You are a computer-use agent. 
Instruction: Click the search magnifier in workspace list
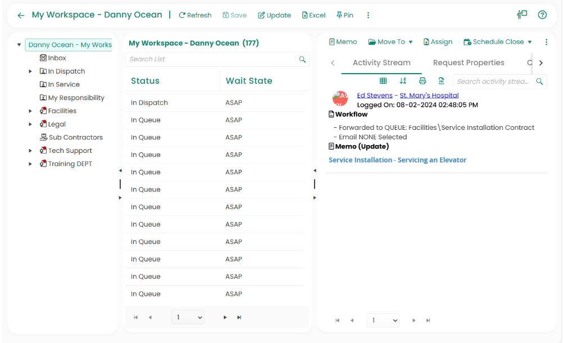coord(302,59)
